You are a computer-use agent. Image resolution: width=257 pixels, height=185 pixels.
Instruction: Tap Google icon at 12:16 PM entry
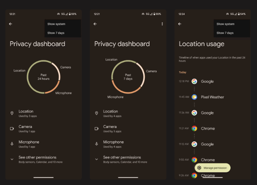coord(194,81)
